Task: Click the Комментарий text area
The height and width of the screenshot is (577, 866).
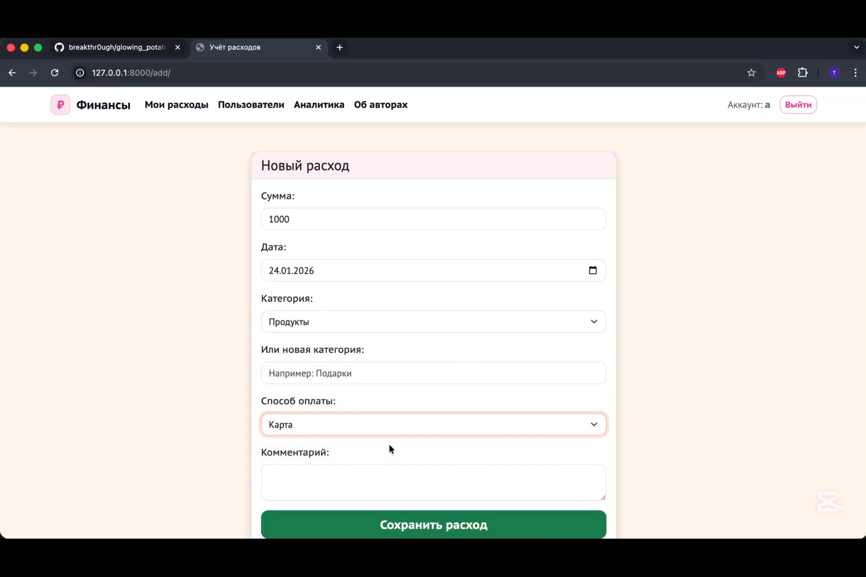Action: (x=433, y=482)
